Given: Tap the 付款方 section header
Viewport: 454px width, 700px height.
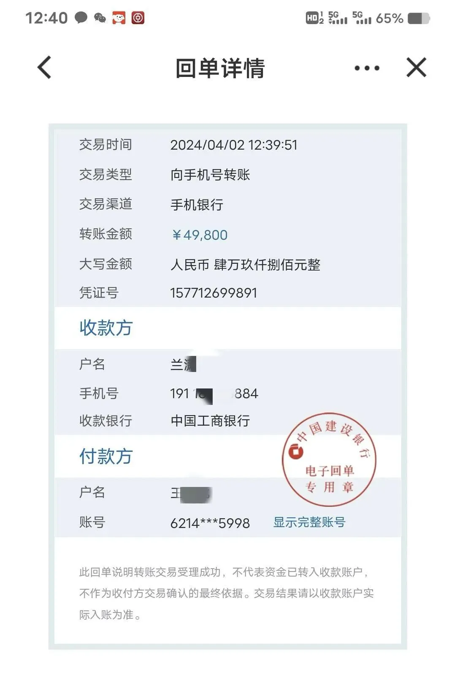Looking at the screenshot, I should tap(106, 456).
